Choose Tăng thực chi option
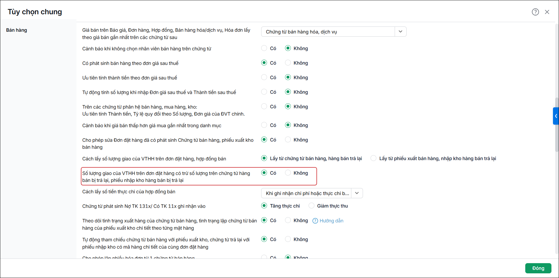Viewport: 559px width, 278px height. (x=264, y=206)
